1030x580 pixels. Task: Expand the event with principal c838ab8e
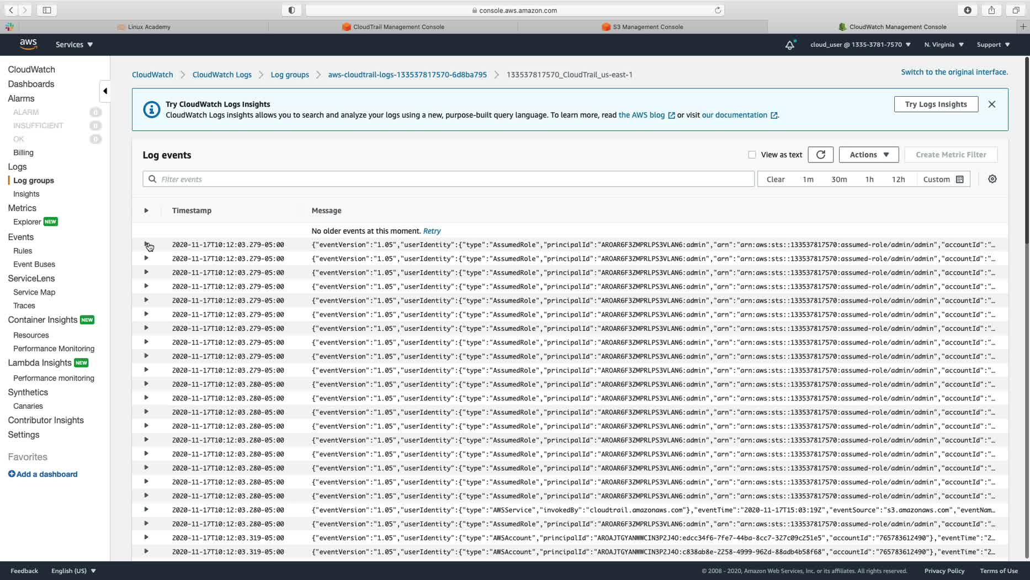(146, 551)
